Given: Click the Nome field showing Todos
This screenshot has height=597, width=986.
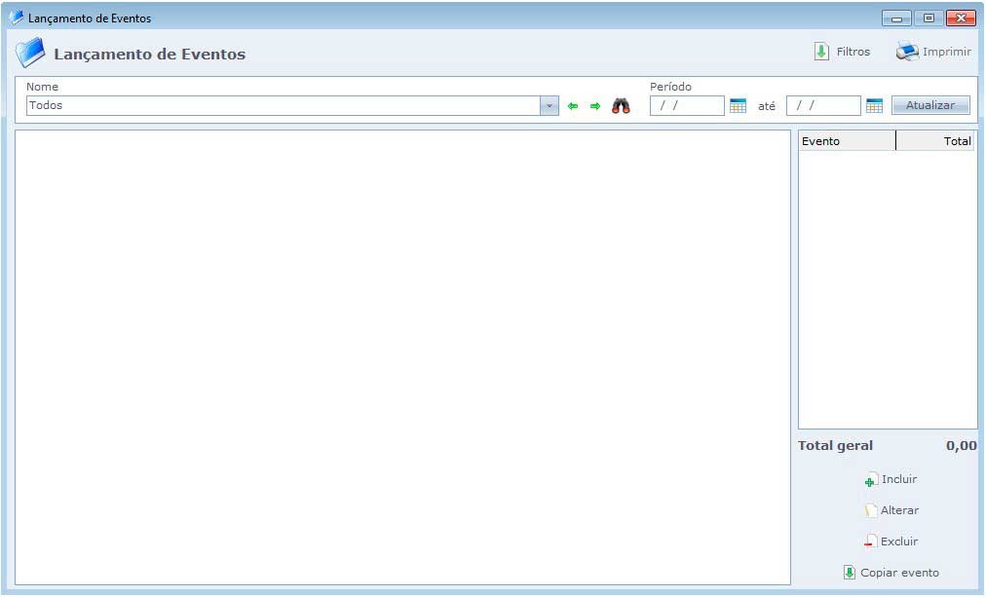Looking at the screenshot, I should [283, 106].
